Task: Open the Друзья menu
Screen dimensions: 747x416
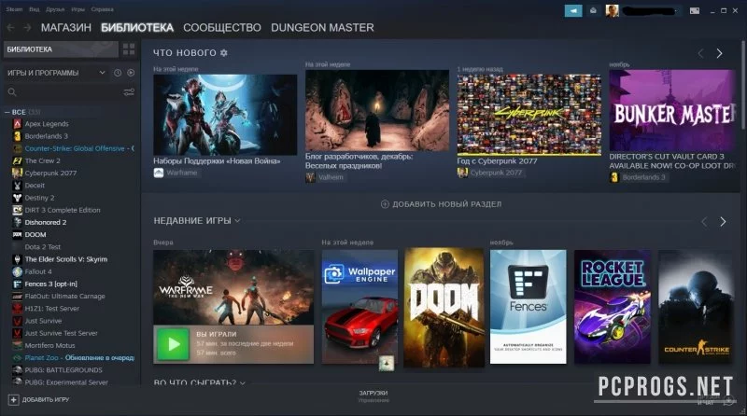Action: [55, 9]
